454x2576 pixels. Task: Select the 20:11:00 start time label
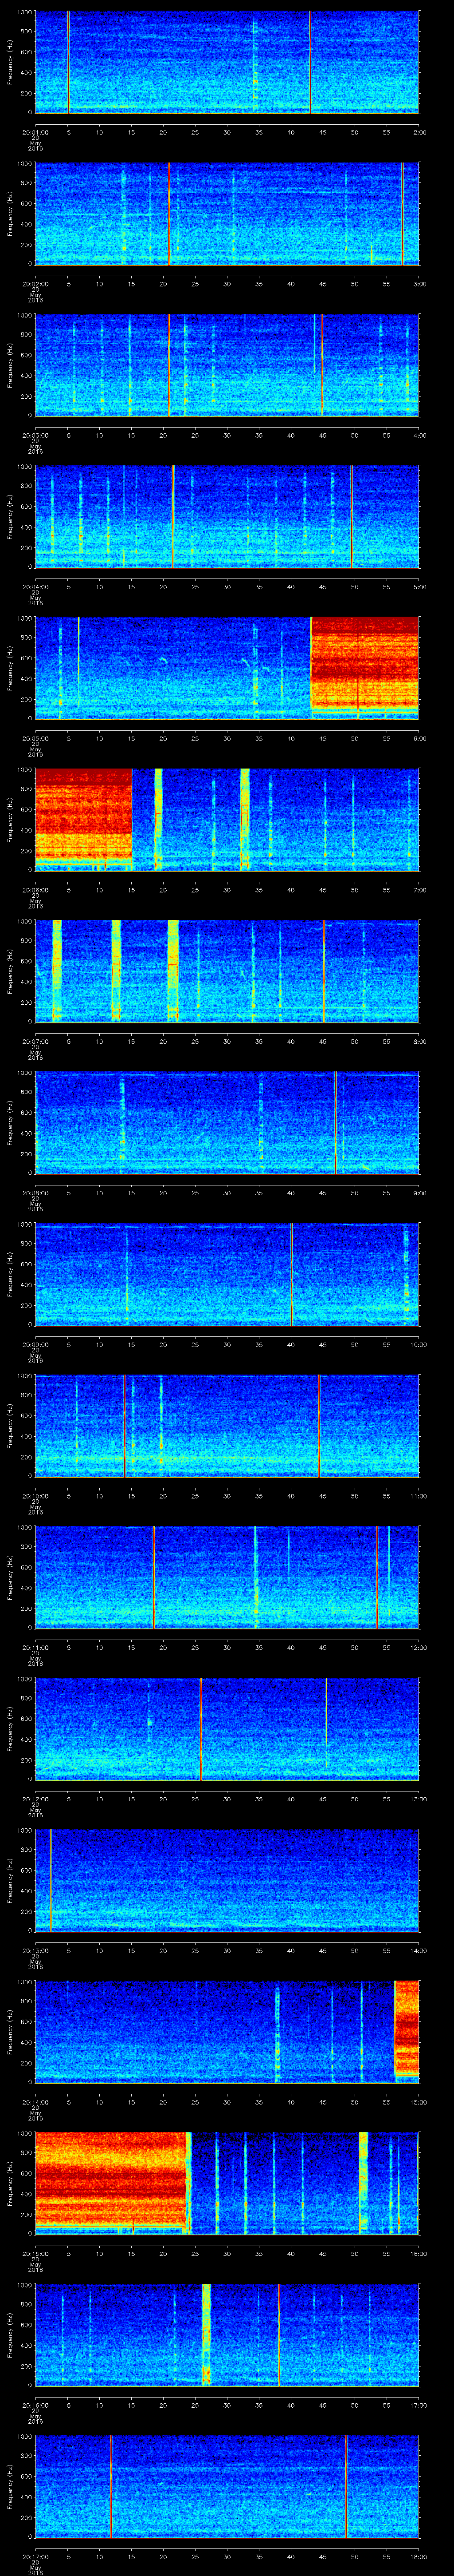35,1648
